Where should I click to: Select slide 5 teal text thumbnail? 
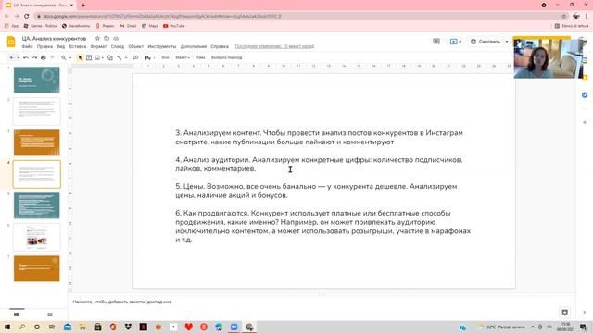tap(37, 205)
